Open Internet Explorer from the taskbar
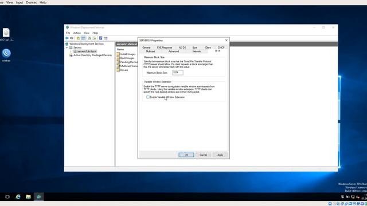 (18, 197)
